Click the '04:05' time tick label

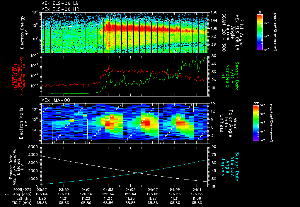130,190
